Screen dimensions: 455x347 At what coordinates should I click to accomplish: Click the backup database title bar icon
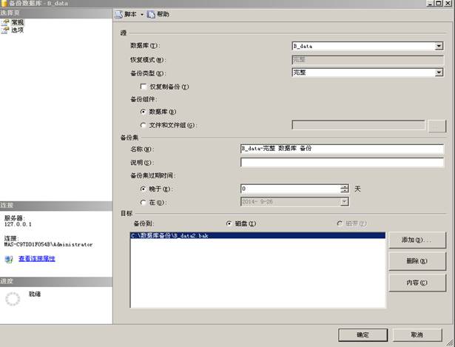pyautogui.click(x=4, y=3)
